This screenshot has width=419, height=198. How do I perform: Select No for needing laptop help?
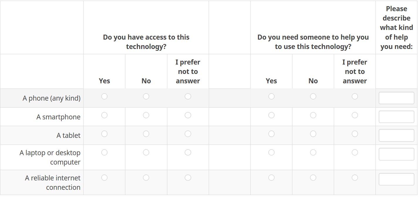pyautogui.click(x=313, y=152)
